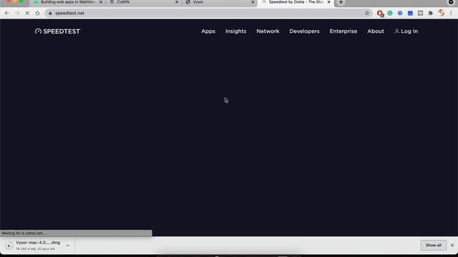Close the Building web apps in WebView tab

coord(101,2)
